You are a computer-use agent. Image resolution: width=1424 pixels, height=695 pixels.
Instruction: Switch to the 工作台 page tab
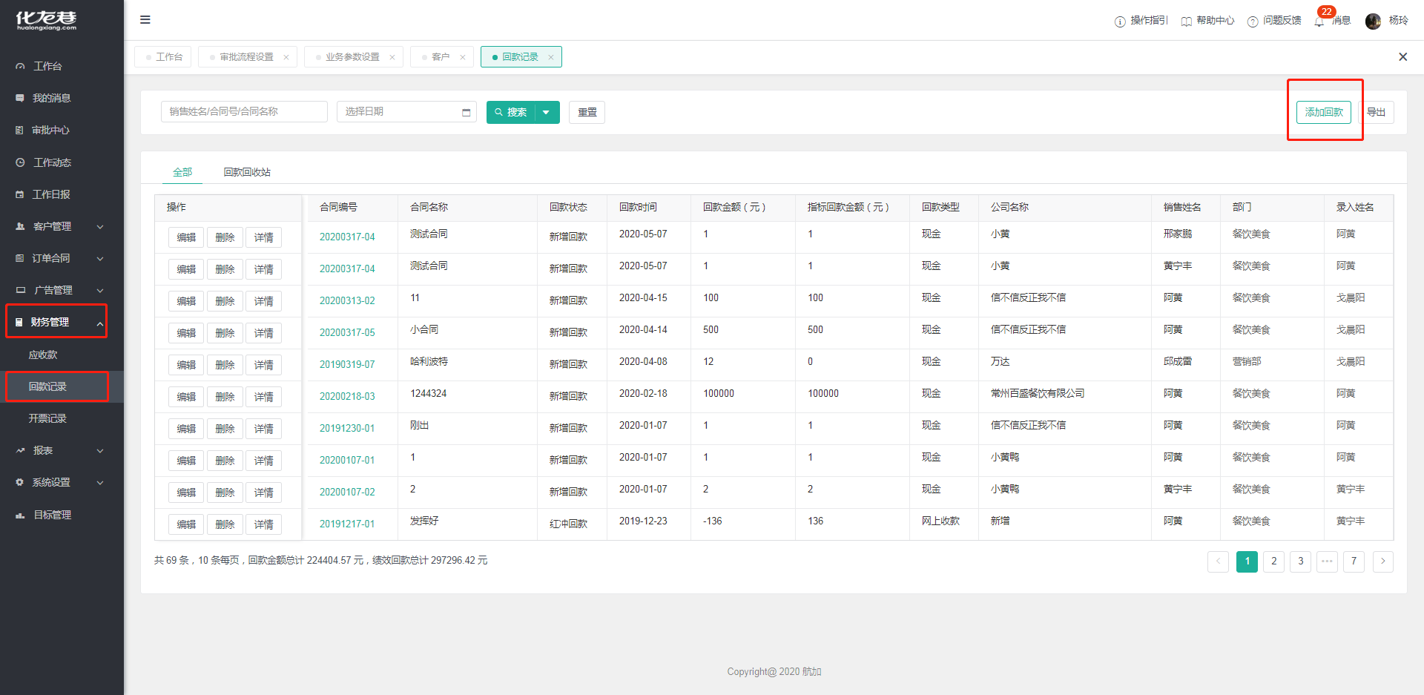coord(163,57)
